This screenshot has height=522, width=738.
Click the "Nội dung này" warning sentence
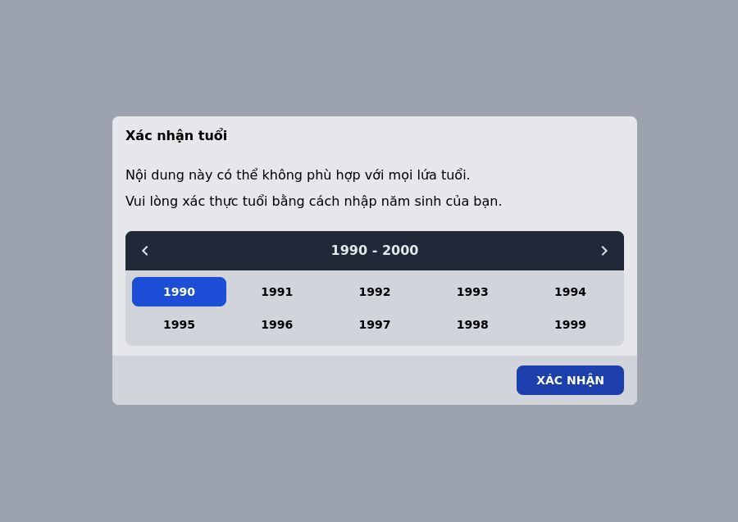tap(298, 175)
